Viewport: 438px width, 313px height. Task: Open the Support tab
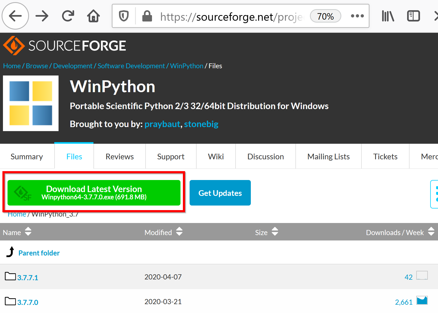click(x=171, y=157)
